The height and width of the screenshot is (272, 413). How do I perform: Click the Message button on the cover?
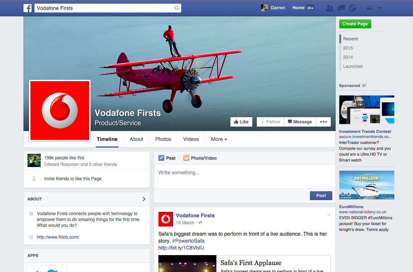[300, 122]
